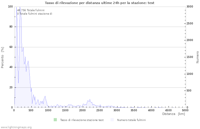Select the legend label 'Tasso di rilevazione stazione test'
The height and width of the screenshot is (129, 200).
click(82, 120)
